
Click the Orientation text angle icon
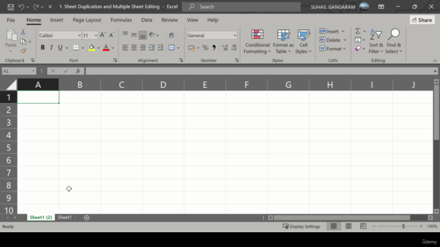point(152,35)
